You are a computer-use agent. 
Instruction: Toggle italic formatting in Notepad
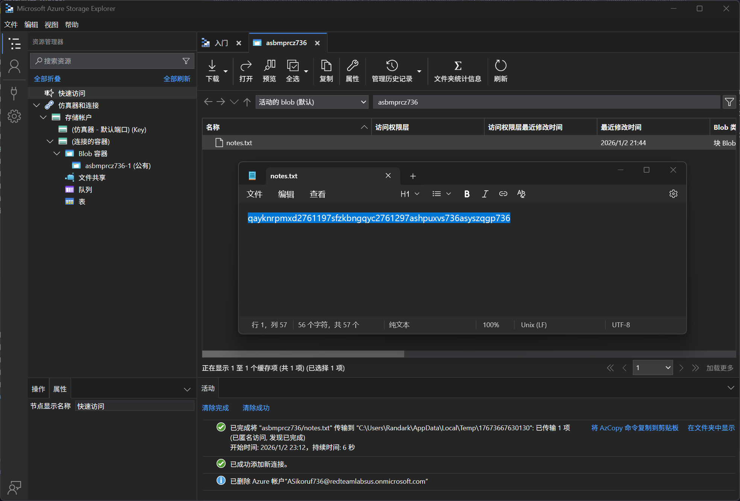pos(485,194)
